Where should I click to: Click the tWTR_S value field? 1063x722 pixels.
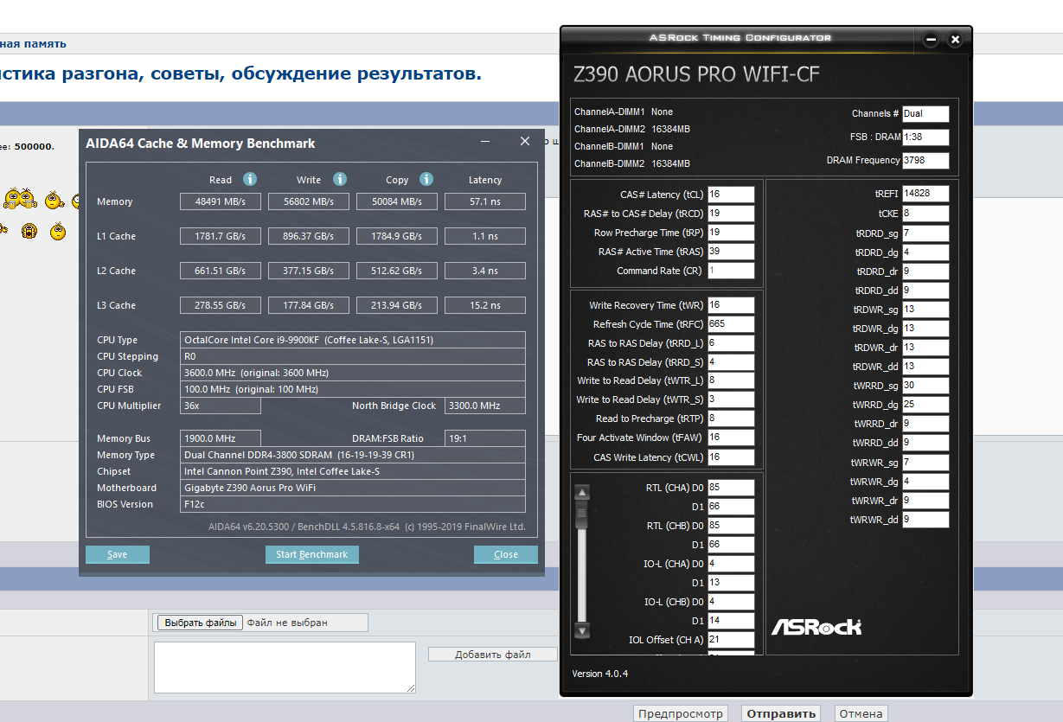point(731,399)
